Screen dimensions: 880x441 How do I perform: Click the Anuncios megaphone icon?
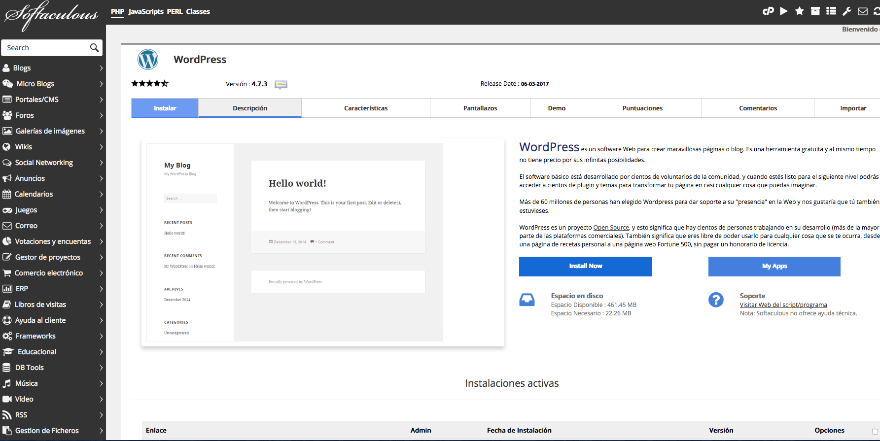(x=7, y=178)
